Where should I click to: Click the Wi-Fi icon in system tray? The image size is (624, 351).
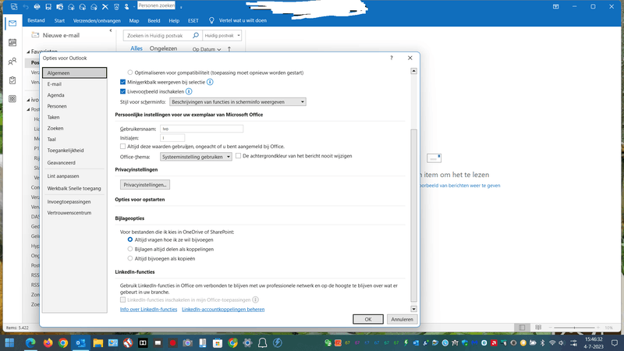pyautogui.click(x=552, y=342)
